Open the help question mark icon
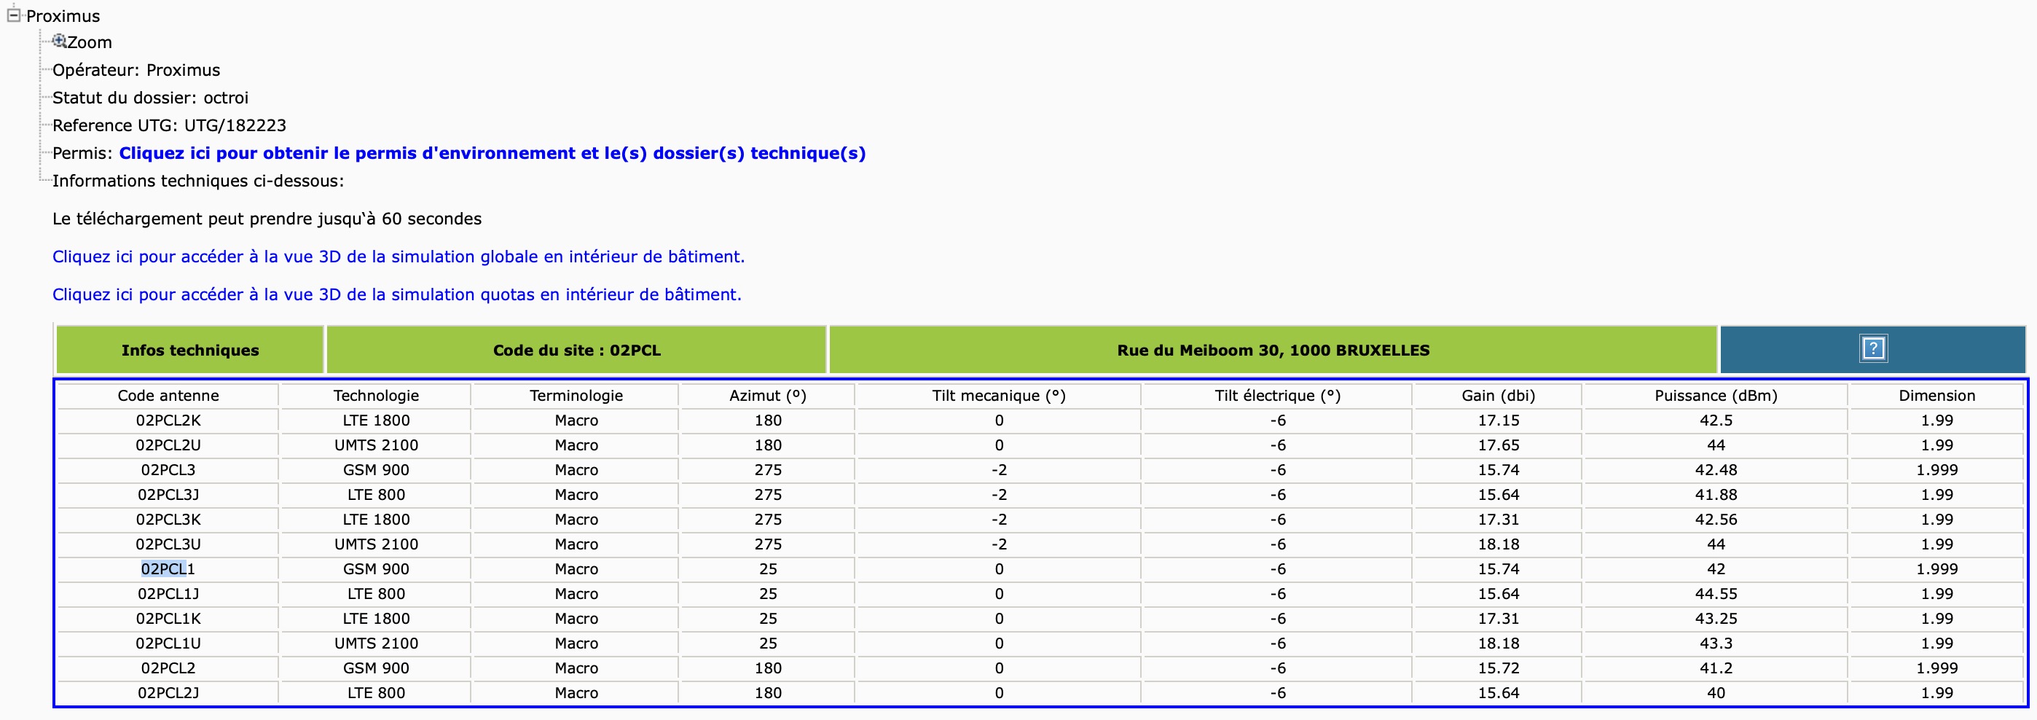Image resolution: width=2037 pixels, height=720 pixels. click(x=1872, y=349)
